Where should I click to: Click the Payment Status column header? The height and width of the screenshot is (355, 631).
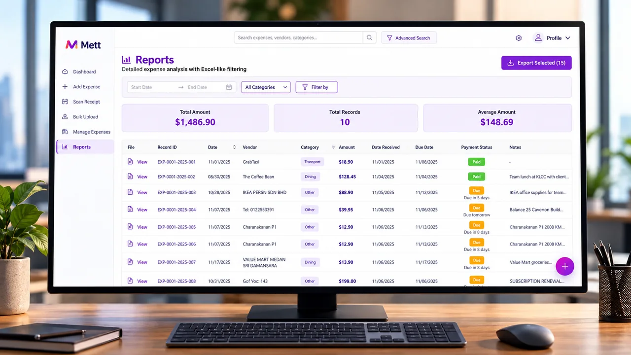(x=476, y=147)
